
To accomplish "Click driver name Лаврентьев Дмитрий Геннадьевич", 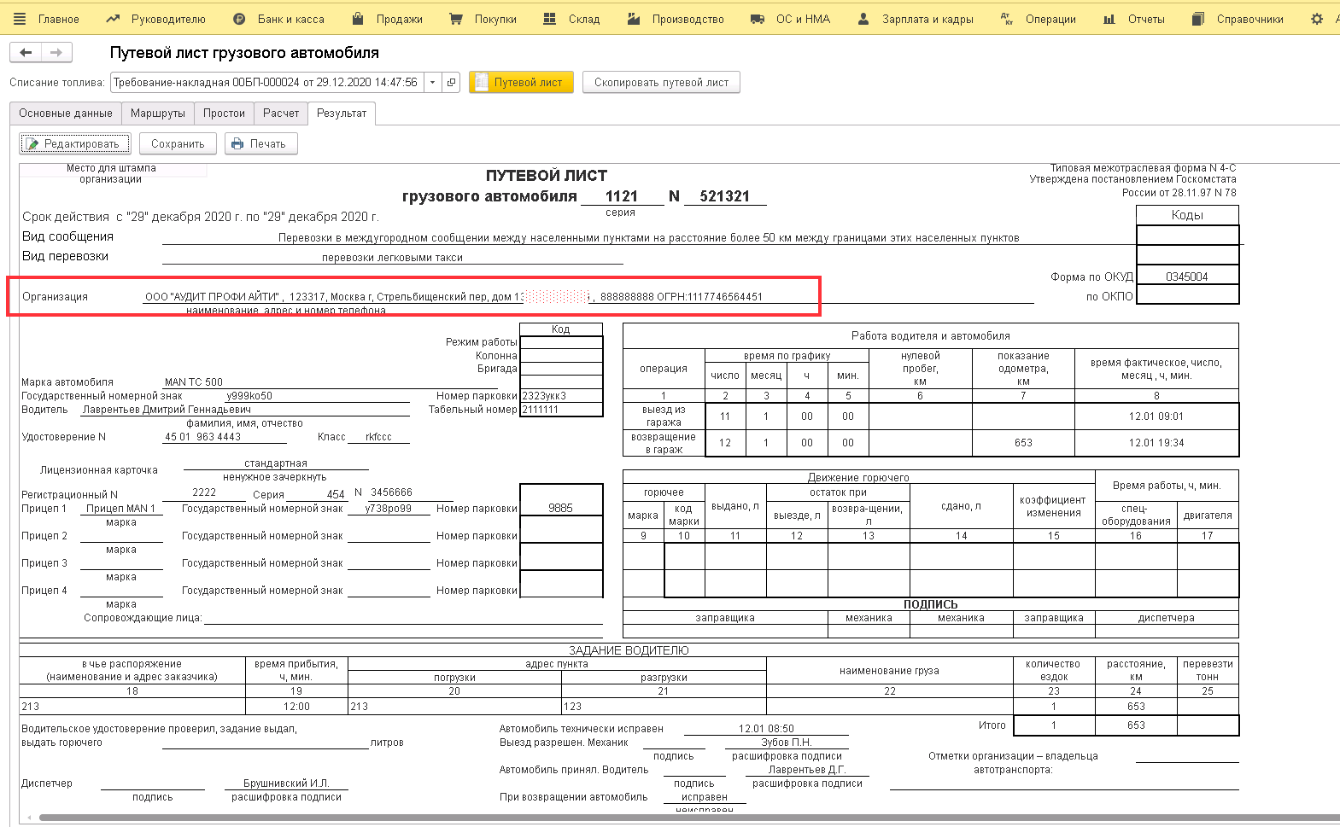I will (167, 410).
